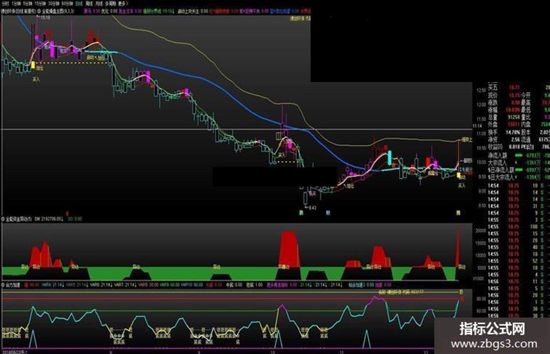Select the 1分钟 period tab
Viewport: 550px width, 354px height.
(x=16, y=3)
